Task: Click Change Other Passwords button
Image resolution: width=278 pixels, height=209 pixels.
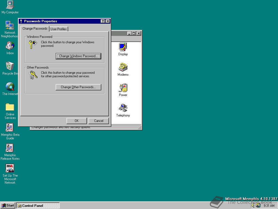Action: (78, 87)
